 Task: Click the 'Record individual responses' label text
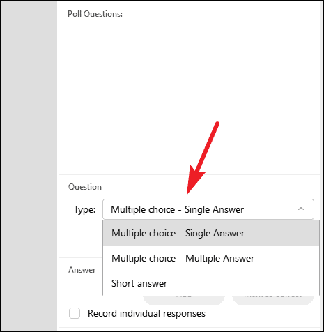[x=146, y=313]
